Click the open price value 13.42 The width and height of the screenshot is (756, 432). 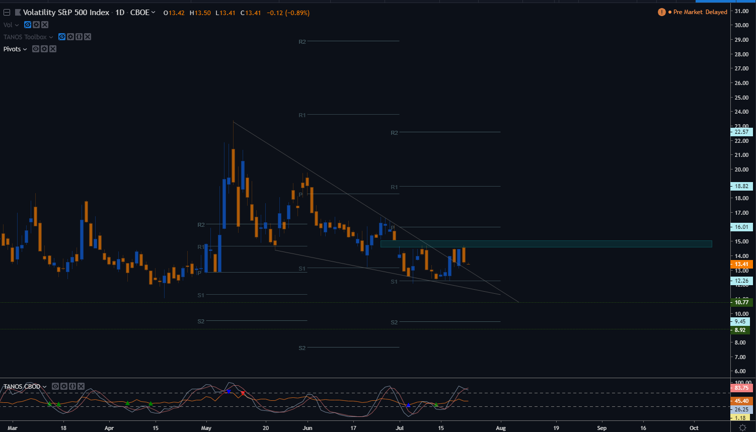point(177,13)
